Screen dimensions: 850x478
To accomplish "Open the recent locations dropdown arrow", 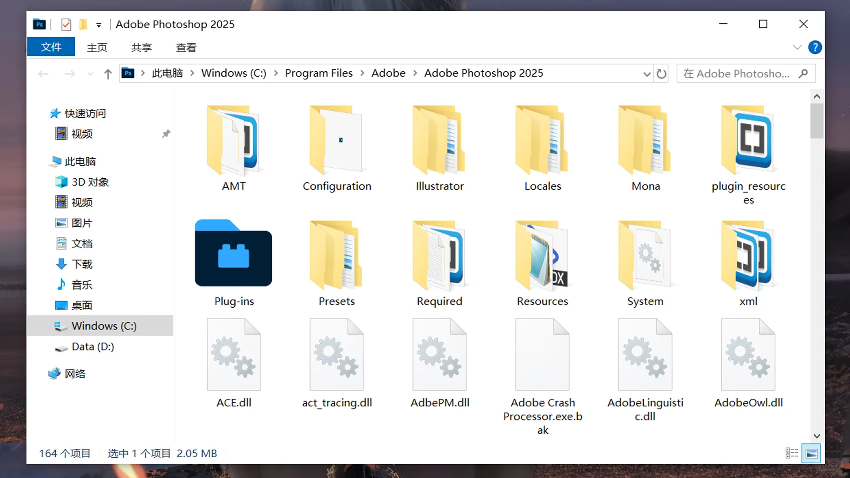I will click(x=90, y=74).
